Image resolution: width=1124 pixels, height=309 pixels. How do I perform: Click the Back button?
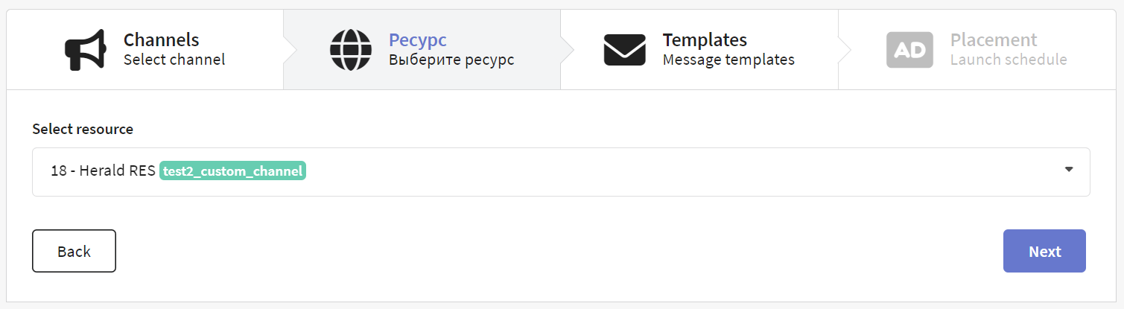click(x=74, y=251)
